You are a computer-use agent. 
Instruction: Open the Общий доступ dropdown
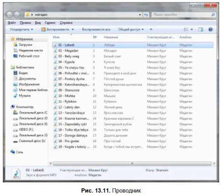(x=131, y=29)
